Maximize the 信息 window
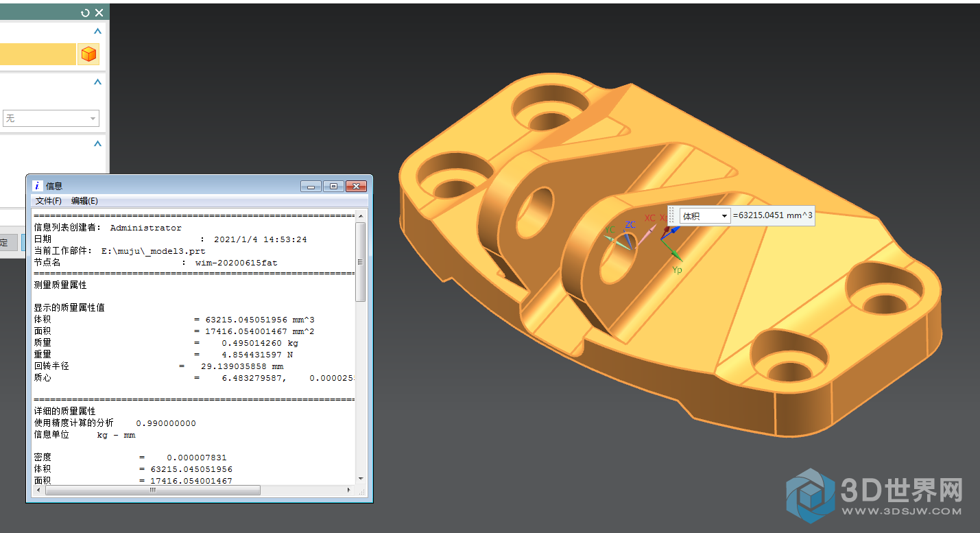 [333, 186]
